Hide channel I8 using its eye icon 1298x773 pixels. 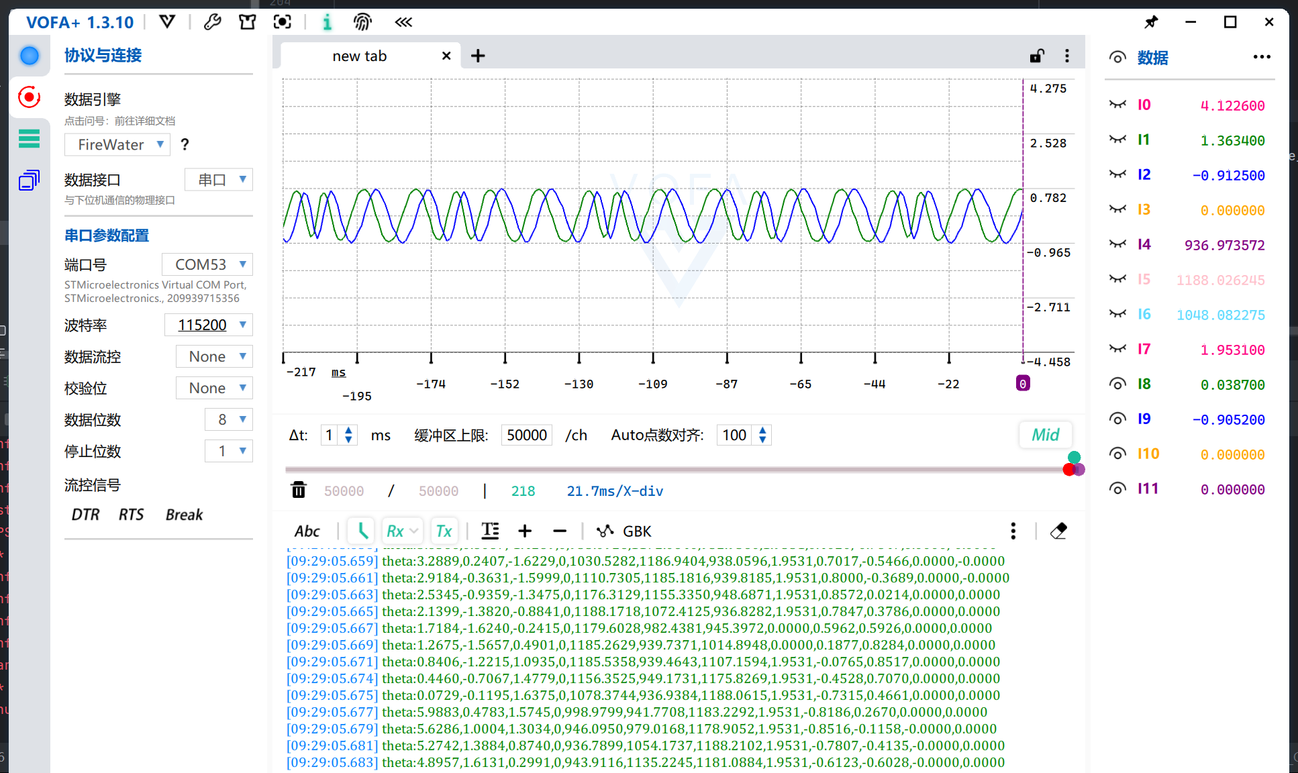coord(1117,384)
